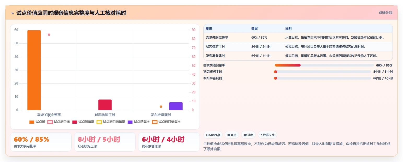
Task: Click the 说明 column header
Action: (x=288, y=29)
